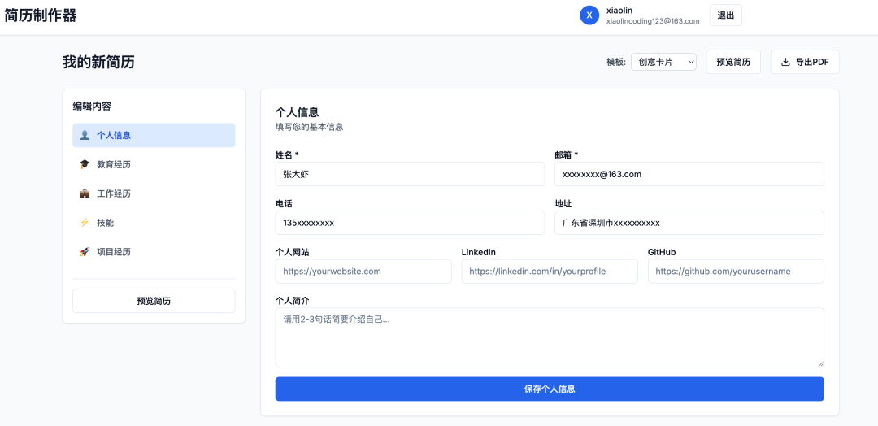This screenshot has width=878, height=426.
Task: Click the 我的新简历 resume title
Action: point(98,62)
